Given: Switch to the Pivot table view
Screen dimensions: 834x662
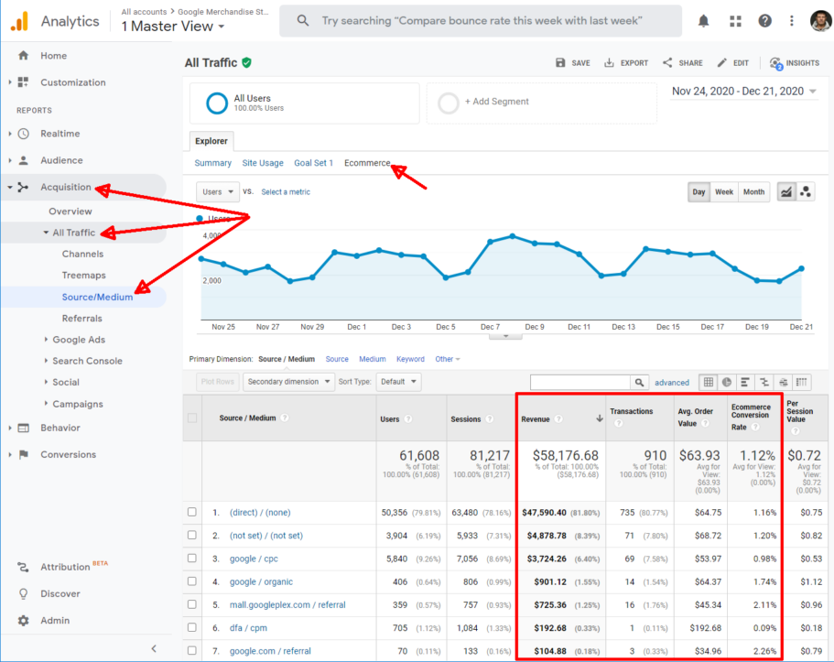Looking at the screenshot, I should (x=801, y=382).
